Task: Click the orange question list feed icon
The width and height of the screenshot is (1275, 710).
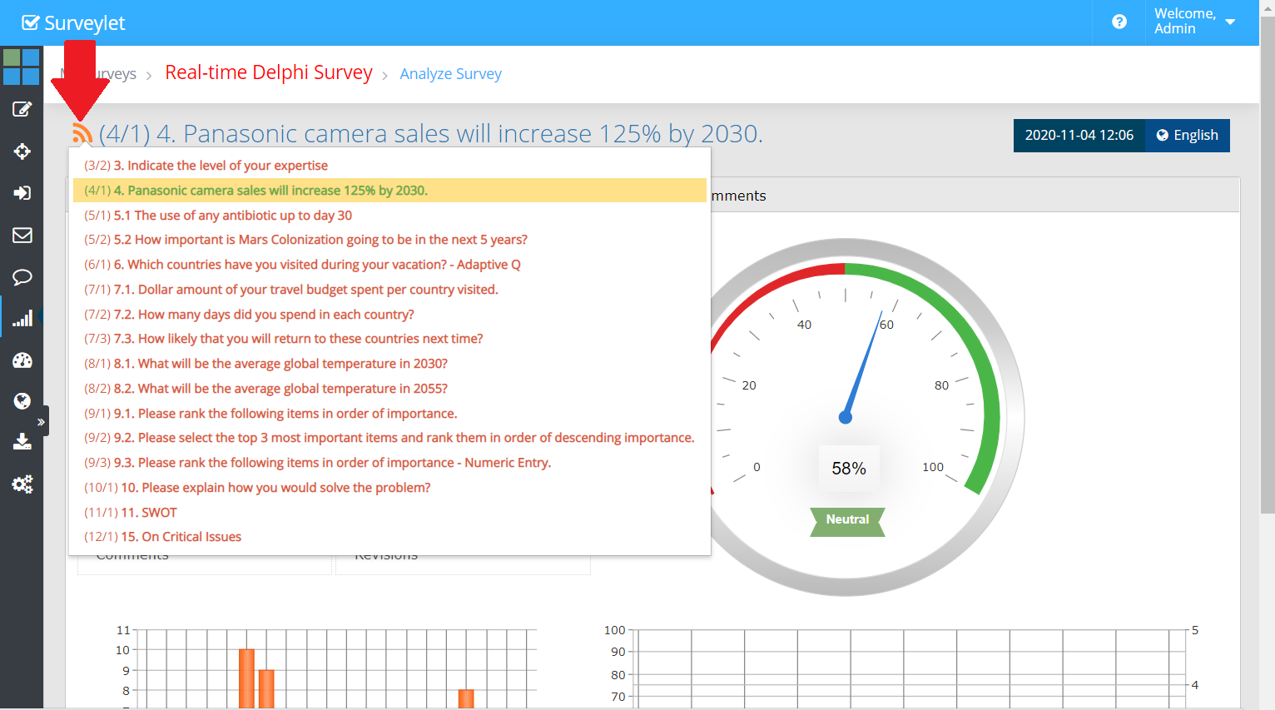Action: pos(82,133)
